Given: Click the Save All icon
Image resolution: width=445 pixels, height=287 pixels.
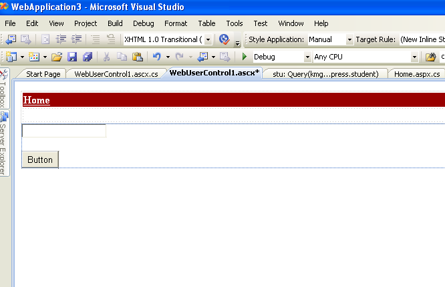Looking at the screenshot, I should pyautogui.click(x=88, y=57).
